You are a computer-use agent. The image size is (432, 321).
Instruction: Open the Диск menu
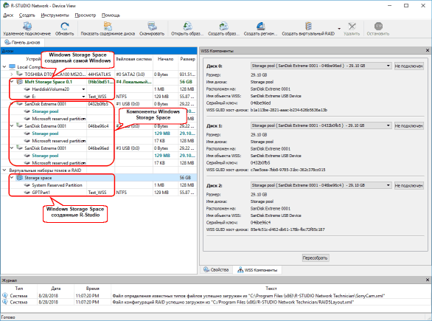click(x=8, y=15)
